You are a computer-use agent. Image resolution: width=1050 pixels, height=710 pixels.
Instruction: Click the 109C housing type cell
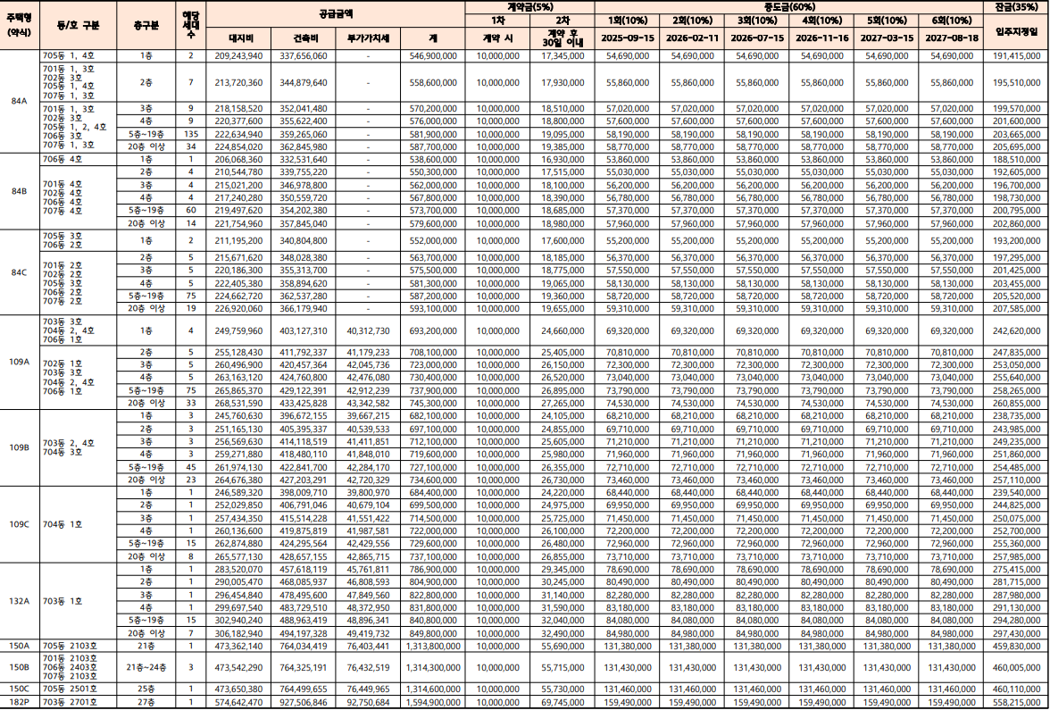(20, 524)
